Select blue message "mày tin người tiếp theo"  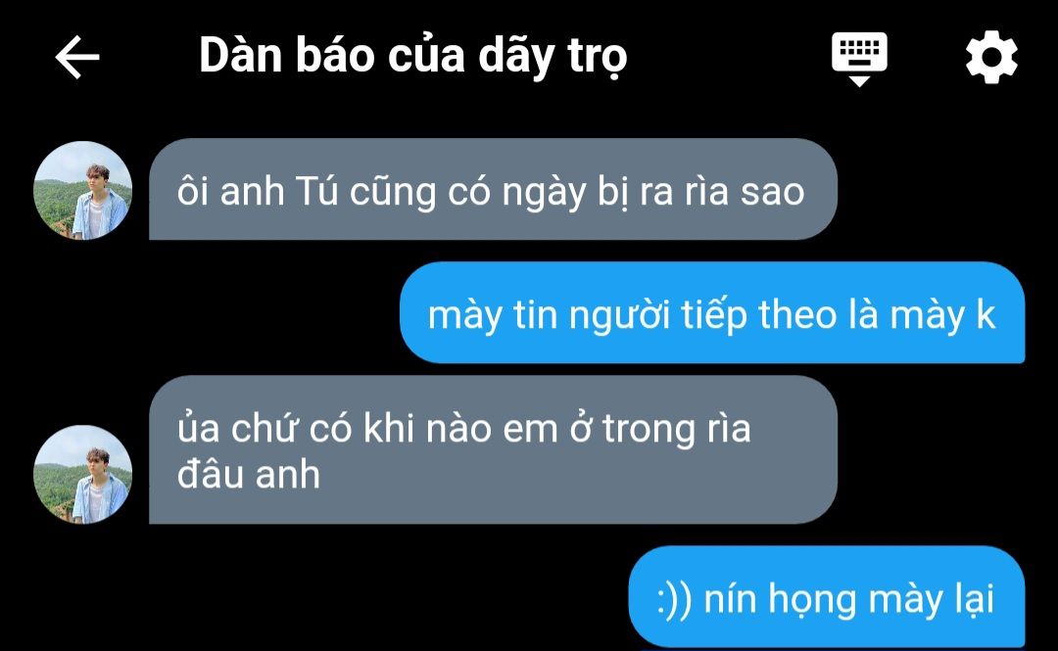click(x=712, y=313)
